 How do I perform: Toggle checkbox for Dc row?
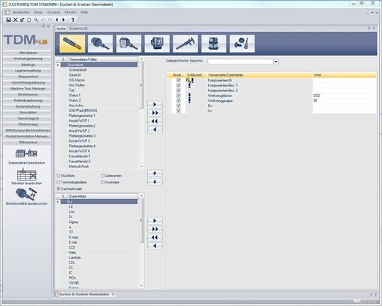click(x=178, y=106)
